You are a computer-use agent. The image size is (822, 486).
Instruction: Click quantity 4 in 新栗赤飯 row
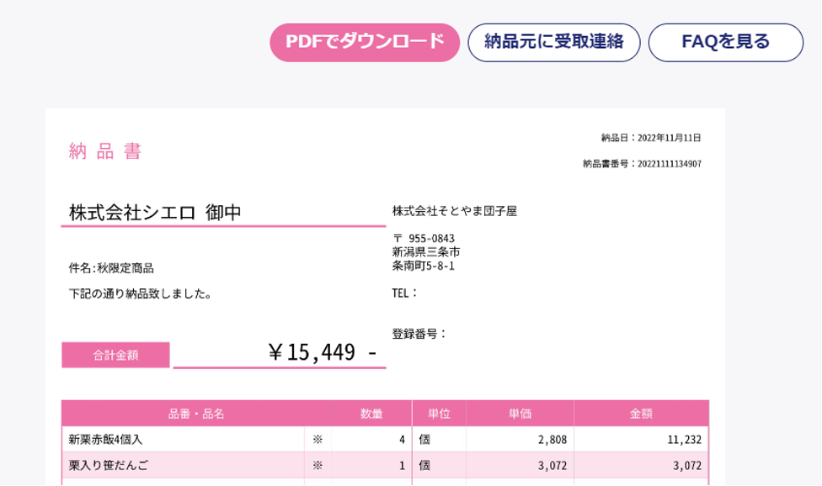coord(402,440)
